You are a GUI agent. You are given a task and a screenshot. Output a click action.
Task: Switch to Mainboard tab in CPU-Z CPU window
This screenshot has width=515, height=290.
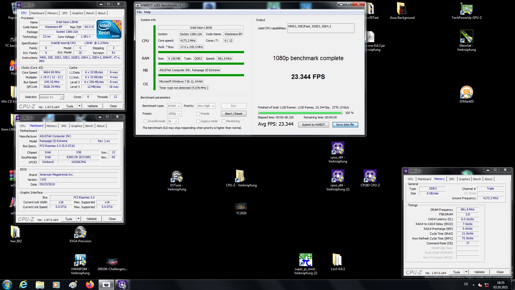(38, 13)
